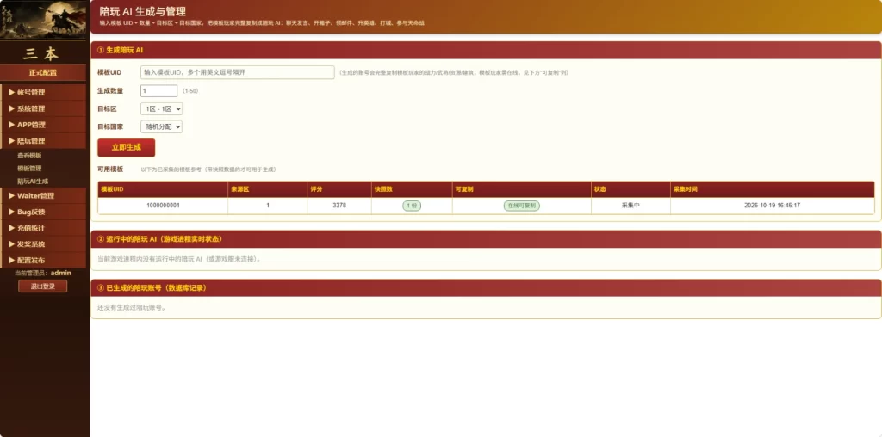Image resolution: width=882 pixels, height=437 pixels.
Task: Click the 立即生成 button
Action: coord(126,148)
